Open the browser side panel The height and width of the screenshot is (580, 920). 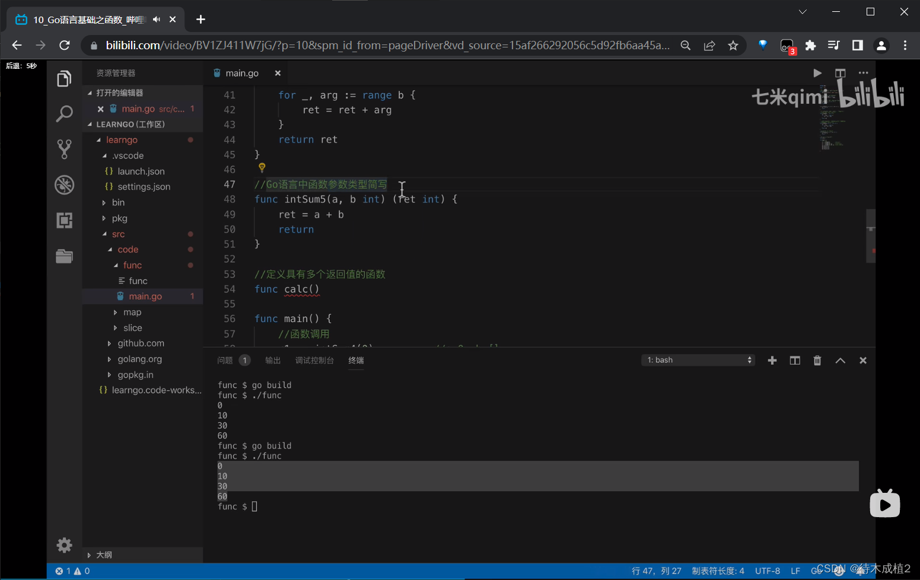(x=858, y=45)
